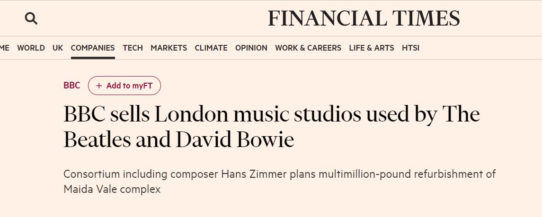This screenshot has height=217, width=542.
Task: Click 'Beatles and David Bowie' in the headline
Action: point(178,140)
